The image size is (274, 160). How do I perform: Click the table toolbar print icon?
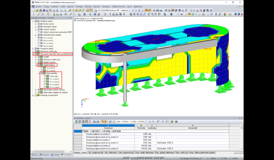point(176,122)
